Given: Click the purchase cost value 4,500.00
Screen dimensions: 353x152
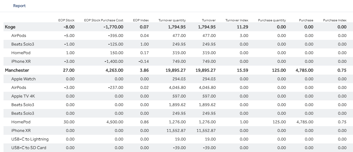Looking at the screenshot, I should tap(115, 122).
